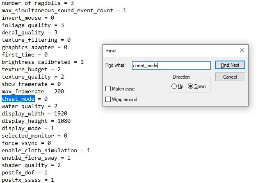Close the Find dialog with X
Screen dimensions: 267x183
pyautogui.click(x=242, y=50)
